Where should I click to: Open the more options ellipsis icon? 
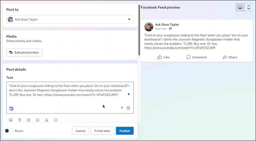(56, 120)
